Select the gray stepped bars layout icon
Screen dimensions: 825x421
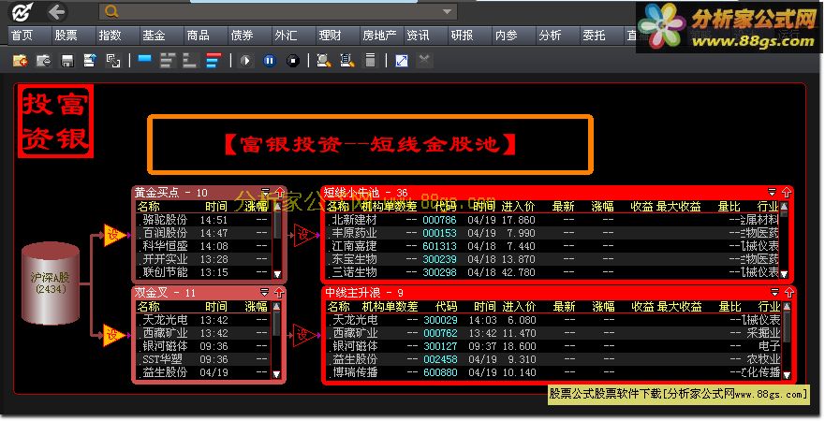click(x=189, y=61)
